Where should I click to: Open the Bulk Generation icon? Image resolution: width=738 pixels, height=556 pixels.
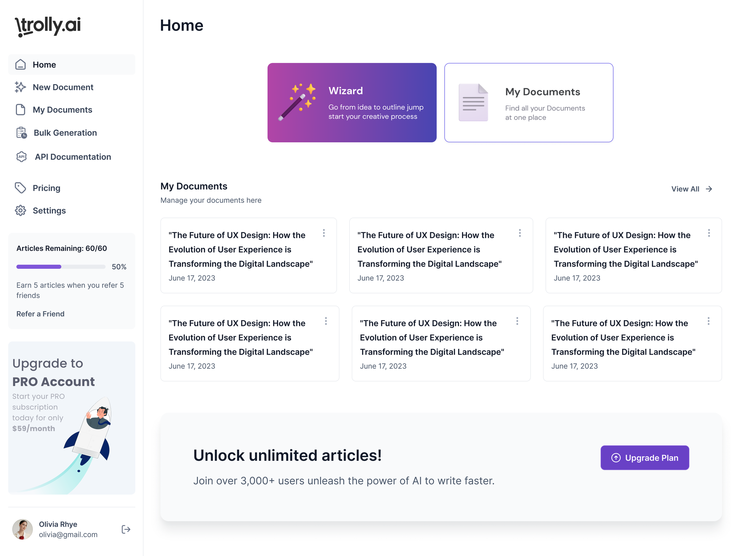21,133
